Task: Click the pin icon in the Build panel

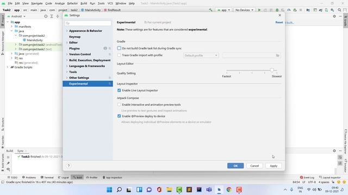Action: click(x=8, y=163)
